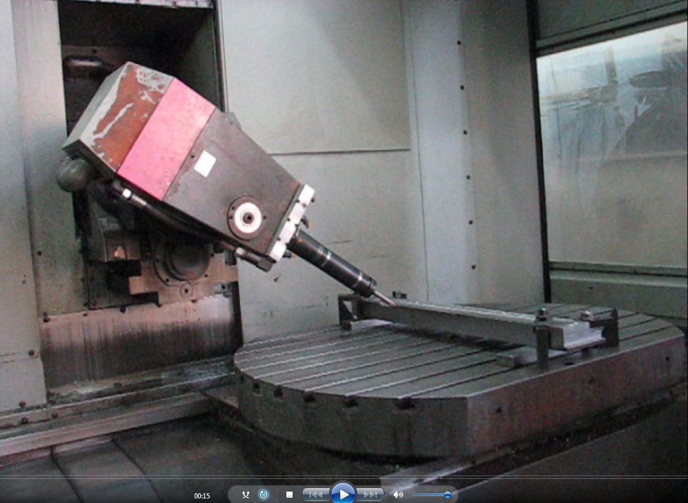
Task: Toggle the repeat button
Action: 264,494
